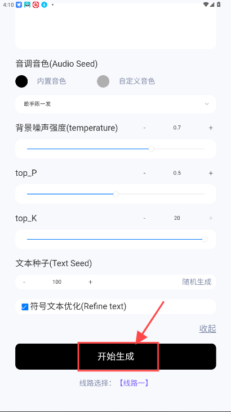The height and width of the screenshot is (412, 231).
Task: Toggle the 符号文本优化 Refine text checkbox
Action: tap(25, 307)
